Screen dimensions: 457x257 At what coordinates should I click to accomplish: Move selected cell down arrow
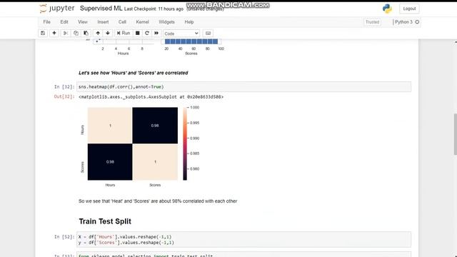tap(108, 34)
